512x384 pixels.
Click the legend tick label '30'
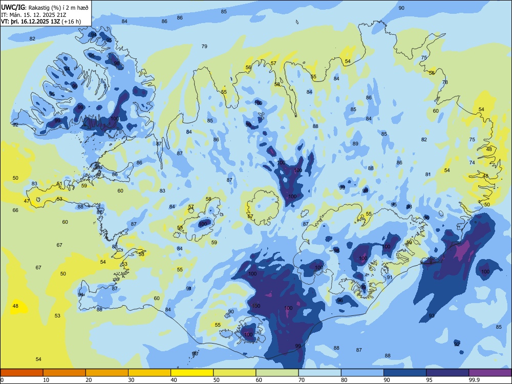point(131,380)
